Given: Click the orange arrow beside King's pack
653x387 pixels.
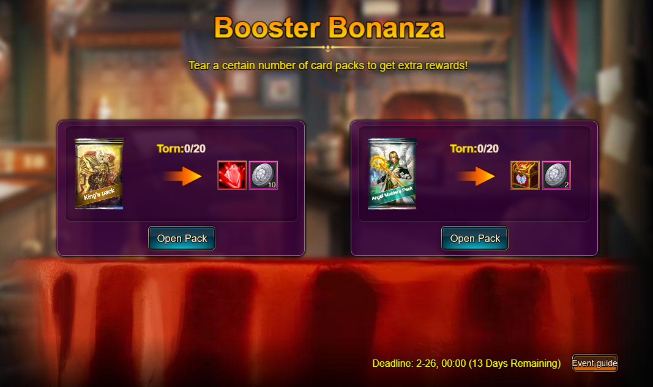Looking at the screenshot, I should click(x=182, y=176).
